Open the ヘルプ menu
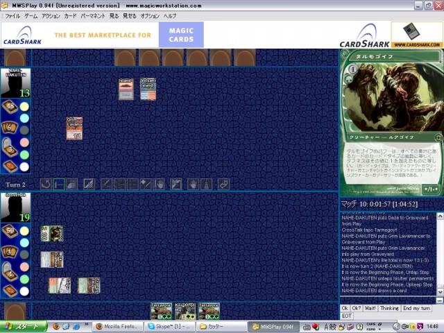Viewport: 444px width, 333px height. click(170, 16)
